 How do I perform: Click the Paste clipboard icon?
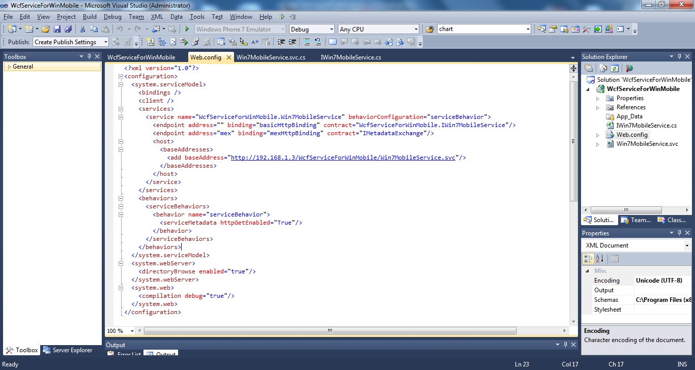click(x=105, y=29)
